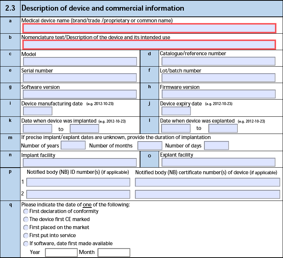Viewport: 283px width, 258px height.
Task: Click the Year input box
Action: (61, 253)
